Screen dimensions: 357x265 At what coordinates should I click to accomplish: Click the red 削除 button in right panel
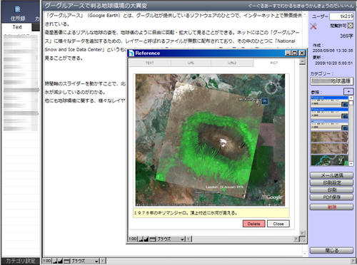[331, 207]
